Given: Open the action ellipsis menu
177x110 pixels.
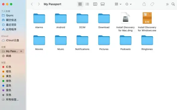Looking at the screenshot, I should pos(129,4).
